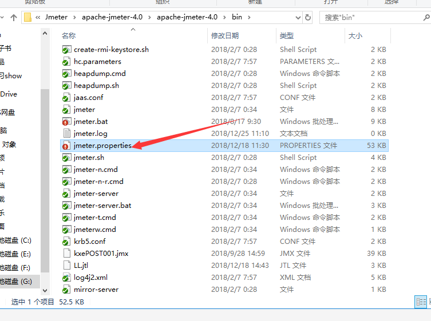Click the heapdump.sh file icon

pos(66,86)
